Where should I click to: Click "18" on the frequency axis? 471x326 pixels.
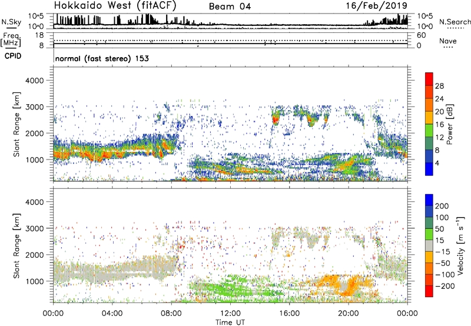[x=39, y=35]
